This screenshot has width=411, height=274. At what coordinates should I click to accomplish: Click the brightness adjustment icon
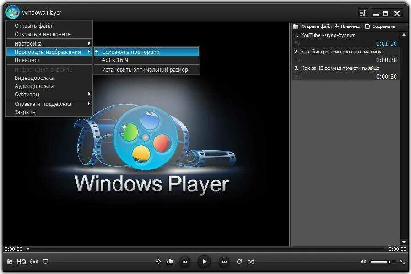(x=158, y=262)
